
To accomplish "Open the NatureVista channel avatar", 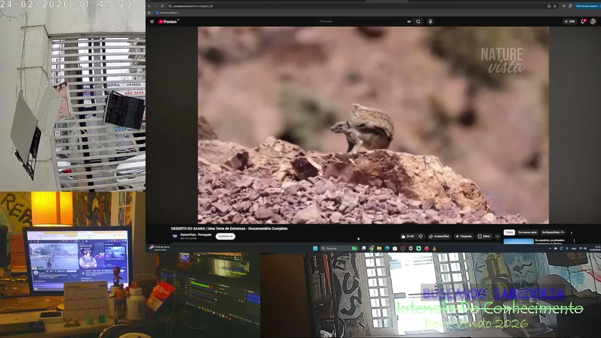I will (x=175, y=236).
